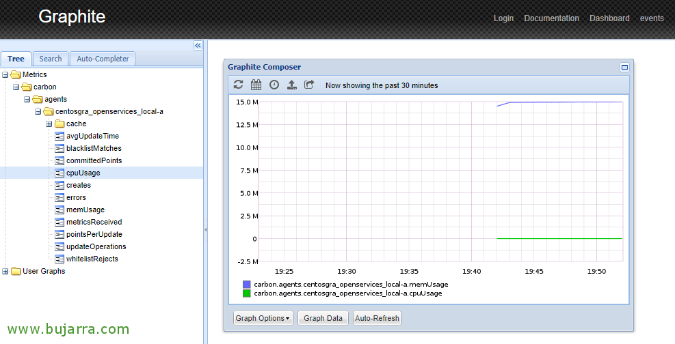Select the whitelistRejects metric
Viewport: 675px width, 344px height.
tap(92, 259)
